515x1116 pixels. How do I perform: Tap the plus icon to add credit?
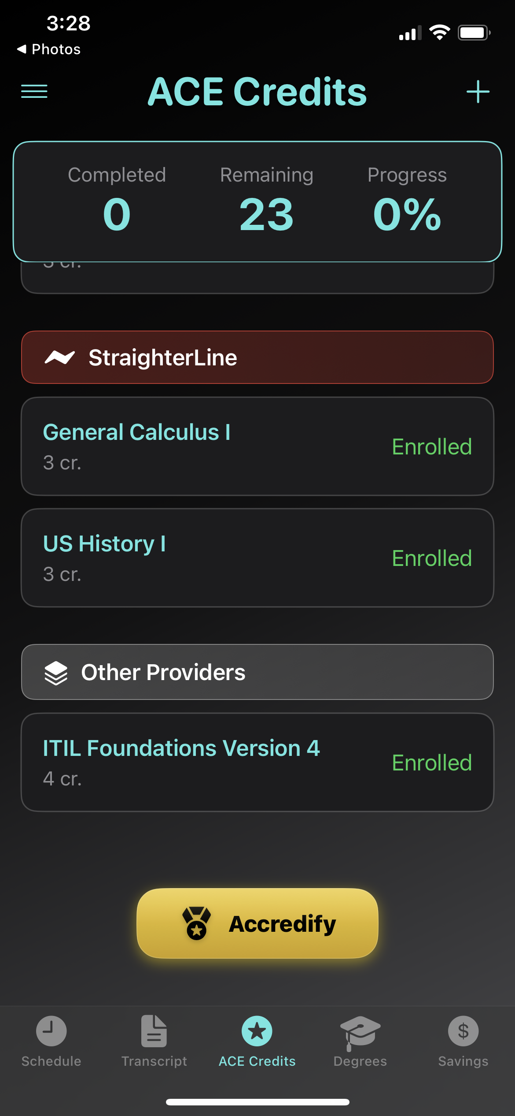pyautogui.click(x=478, y=92)
